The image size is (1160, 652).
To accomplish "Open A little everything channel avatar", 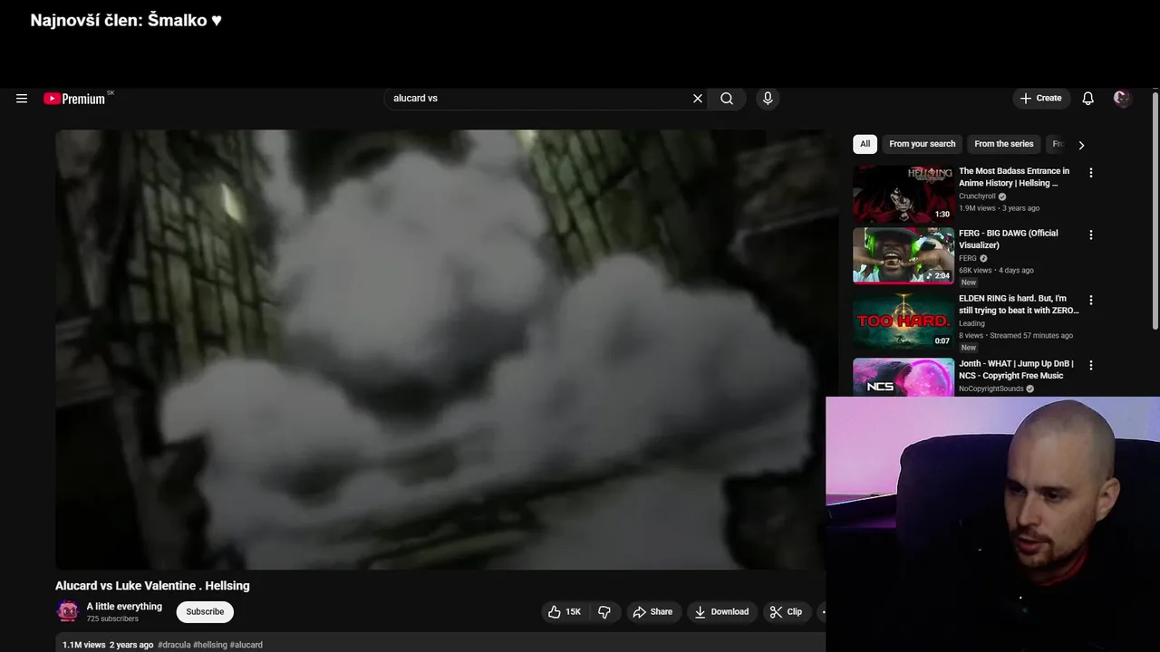I will click(68, 611).
